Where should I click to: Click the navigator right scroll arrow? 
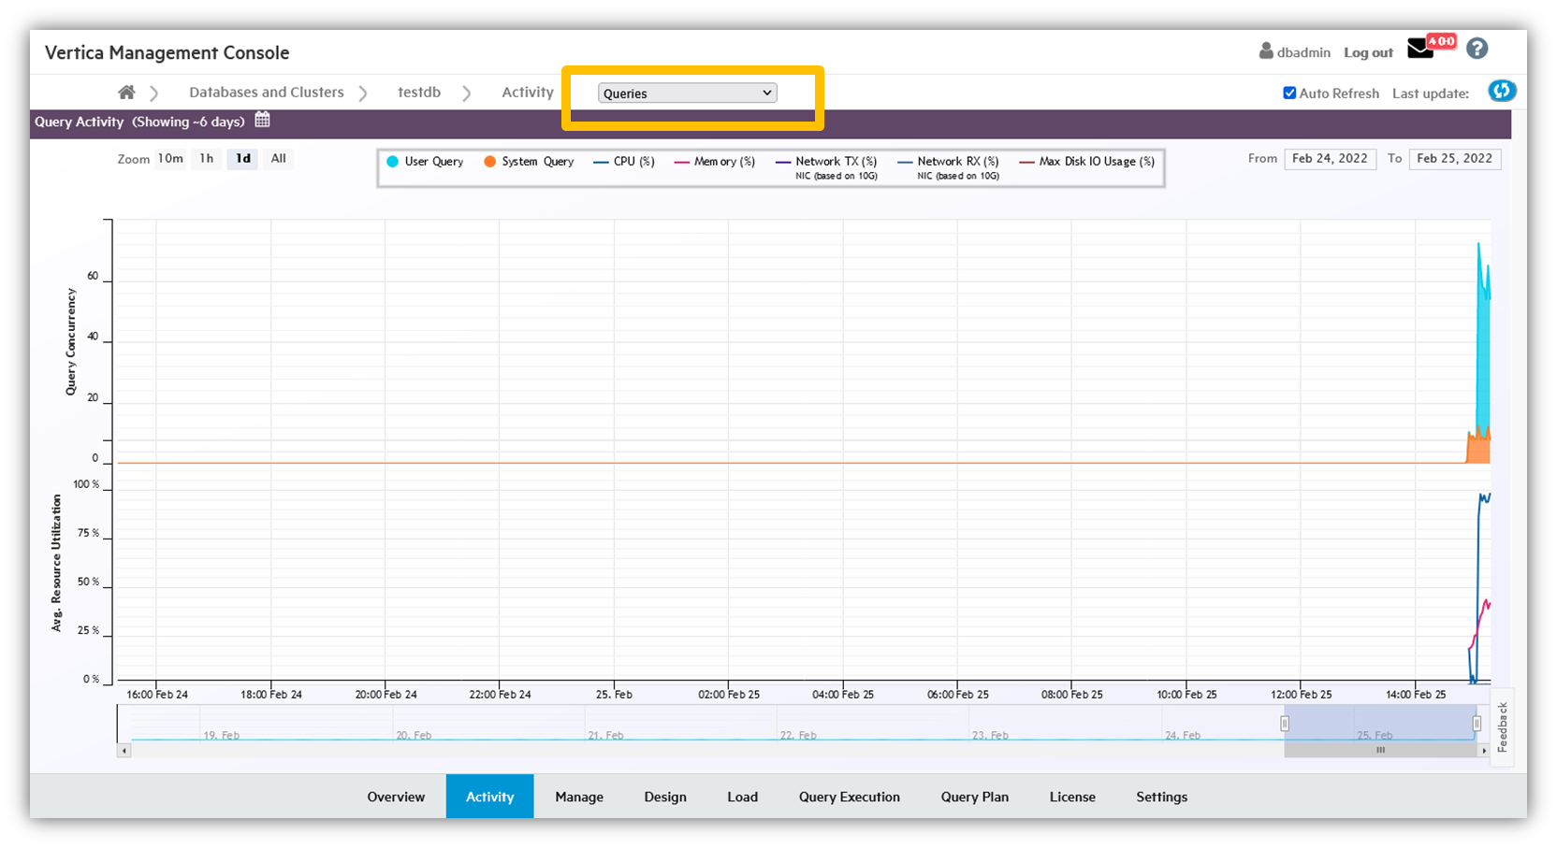(x=1483, y=751)
